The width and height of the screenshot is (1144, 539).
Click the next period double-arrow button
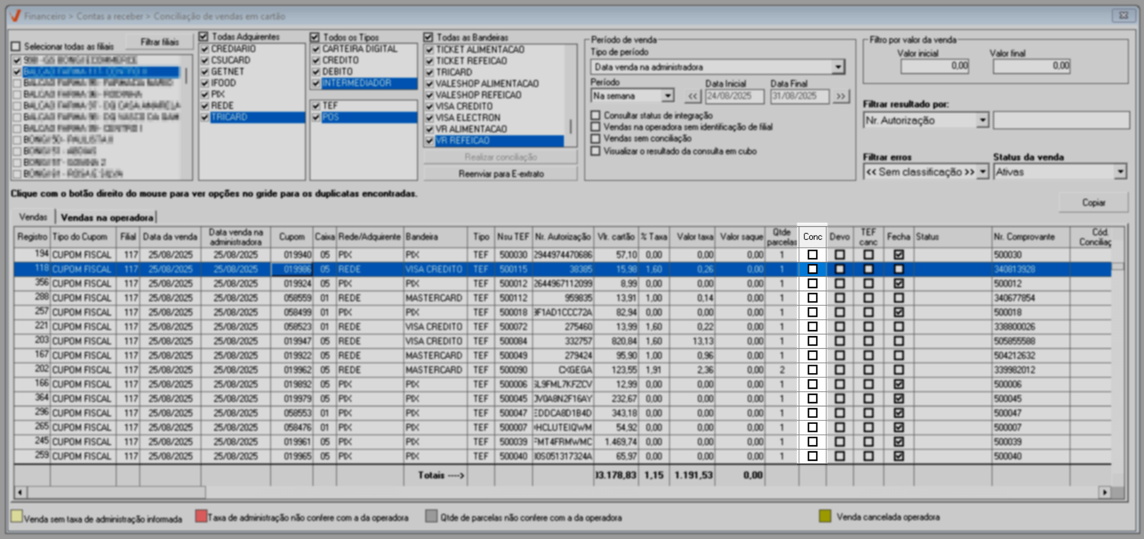pos(841,96)
